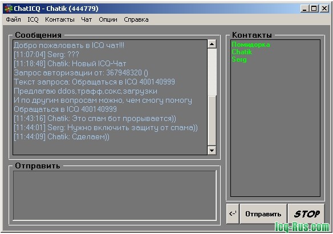The height and width of the screenshot is (234, 333).
Task: Click line 'Текст запроса: Обращаться в ICQ 400140999'
Action: click(x=94, y=82)
